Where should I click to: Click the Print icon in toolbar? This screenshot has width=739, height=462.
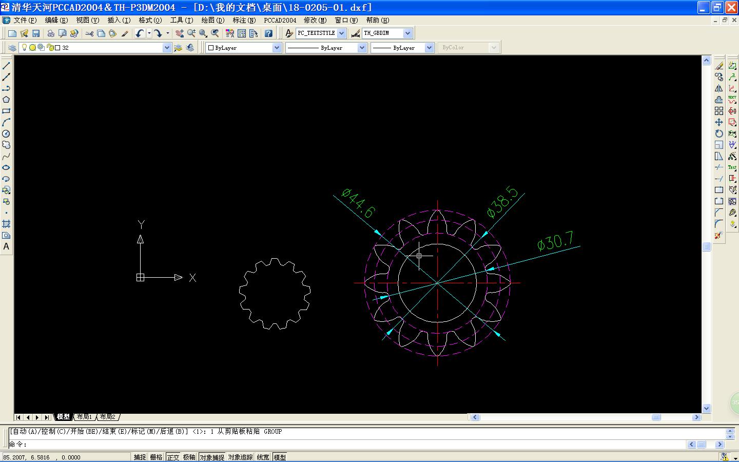pyautogui.click(x=51, y=33)
